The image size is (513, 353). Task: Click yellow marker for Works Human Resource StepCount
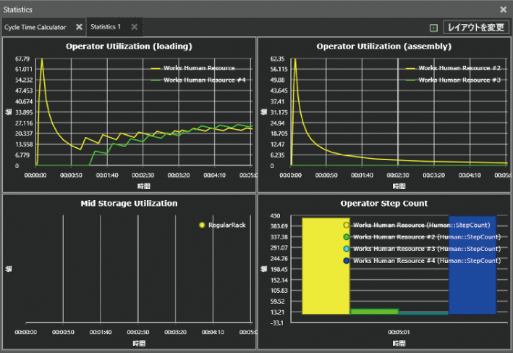[x=347, y=225]
